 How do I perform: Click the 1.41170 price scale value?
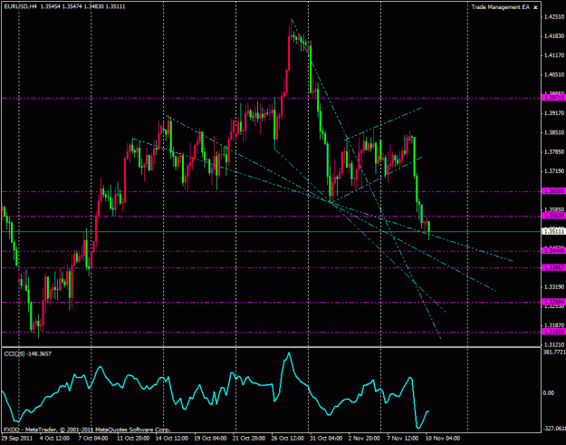[x=554, y=55]
